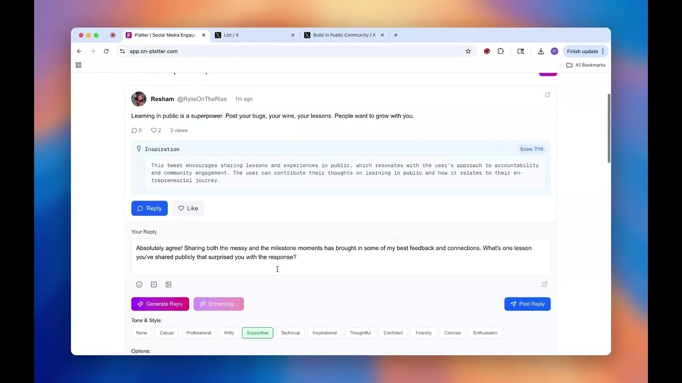View site information icon in address bar

click(x=122, y=51)
